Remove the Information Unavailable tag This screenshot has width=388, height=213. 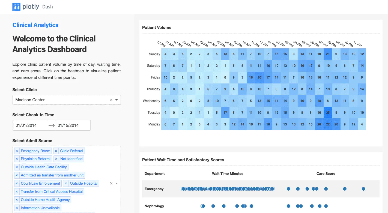pos(17,208)
